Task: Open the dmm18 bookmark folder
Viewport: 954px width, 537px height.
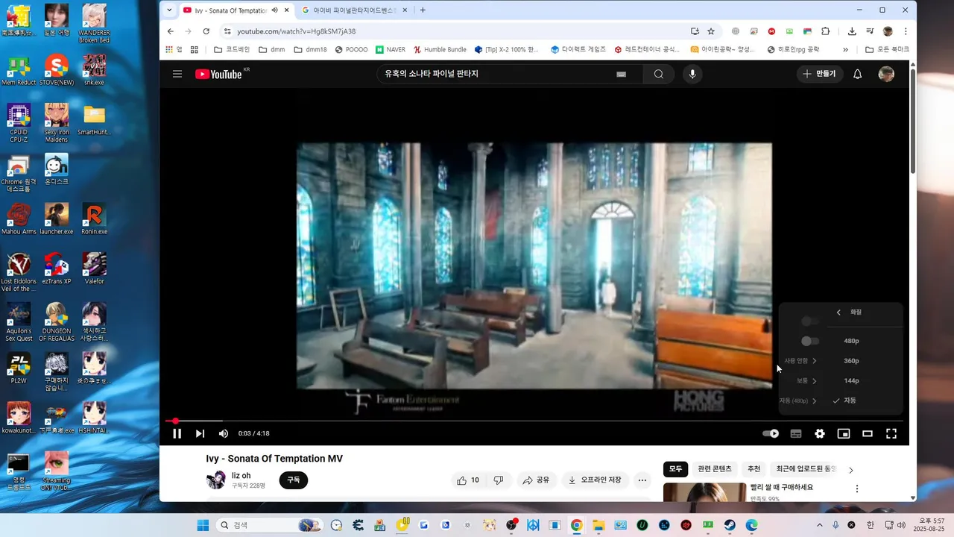Action: pyautogui.click(x=310, y=50)
